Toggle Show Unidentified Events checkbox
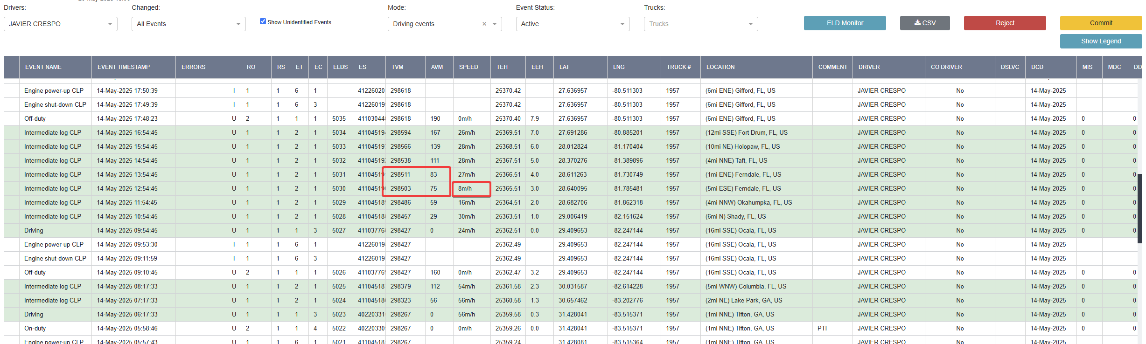 [x=263, y=21]
